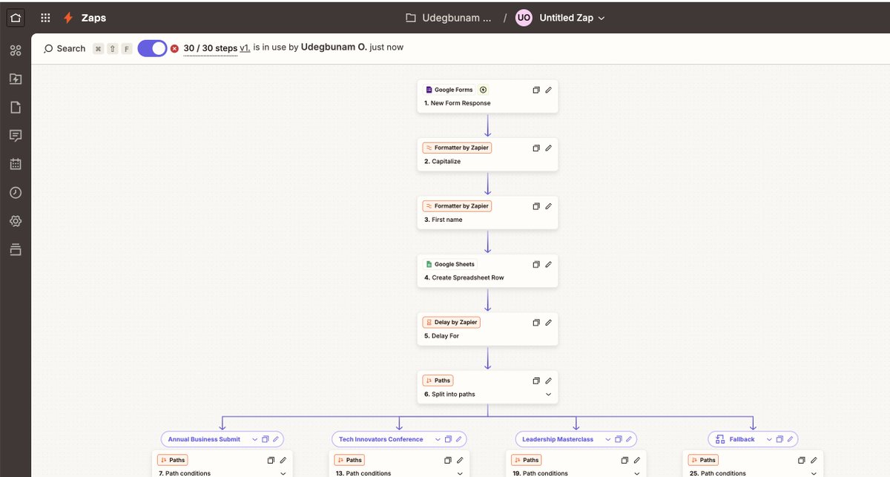Image resolution: width=890 pixels, height=477 pixels.
Task: Open step 5 Delay For card
Action: click(x=487, y=329)
